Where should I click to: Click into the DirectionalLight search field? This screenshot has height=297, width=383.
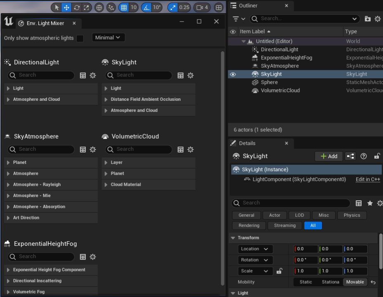(41, 75)
